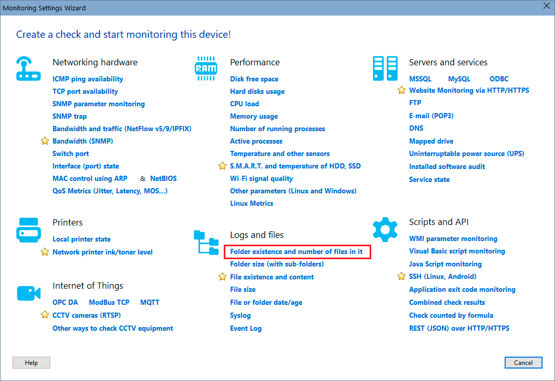
Task: Open the ICMP ping availability check
Action: (x=87, y=79)
